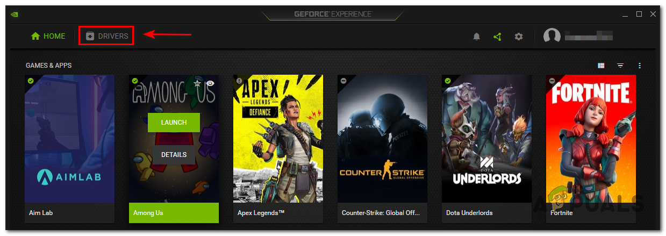Open the three-dot more options menu
The height and width of the screenshot is (236, 666).
click(640, 66)
